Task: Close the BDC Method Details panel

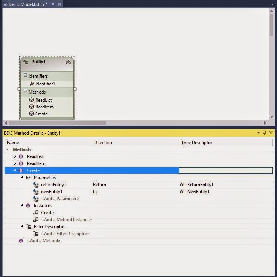Action: 271,133
